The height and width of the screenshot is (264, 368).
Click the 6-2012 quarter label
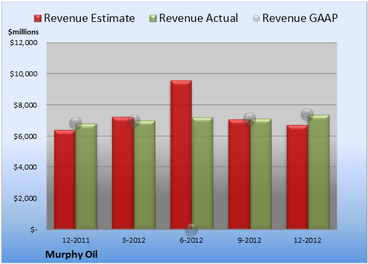pos(192,240)
